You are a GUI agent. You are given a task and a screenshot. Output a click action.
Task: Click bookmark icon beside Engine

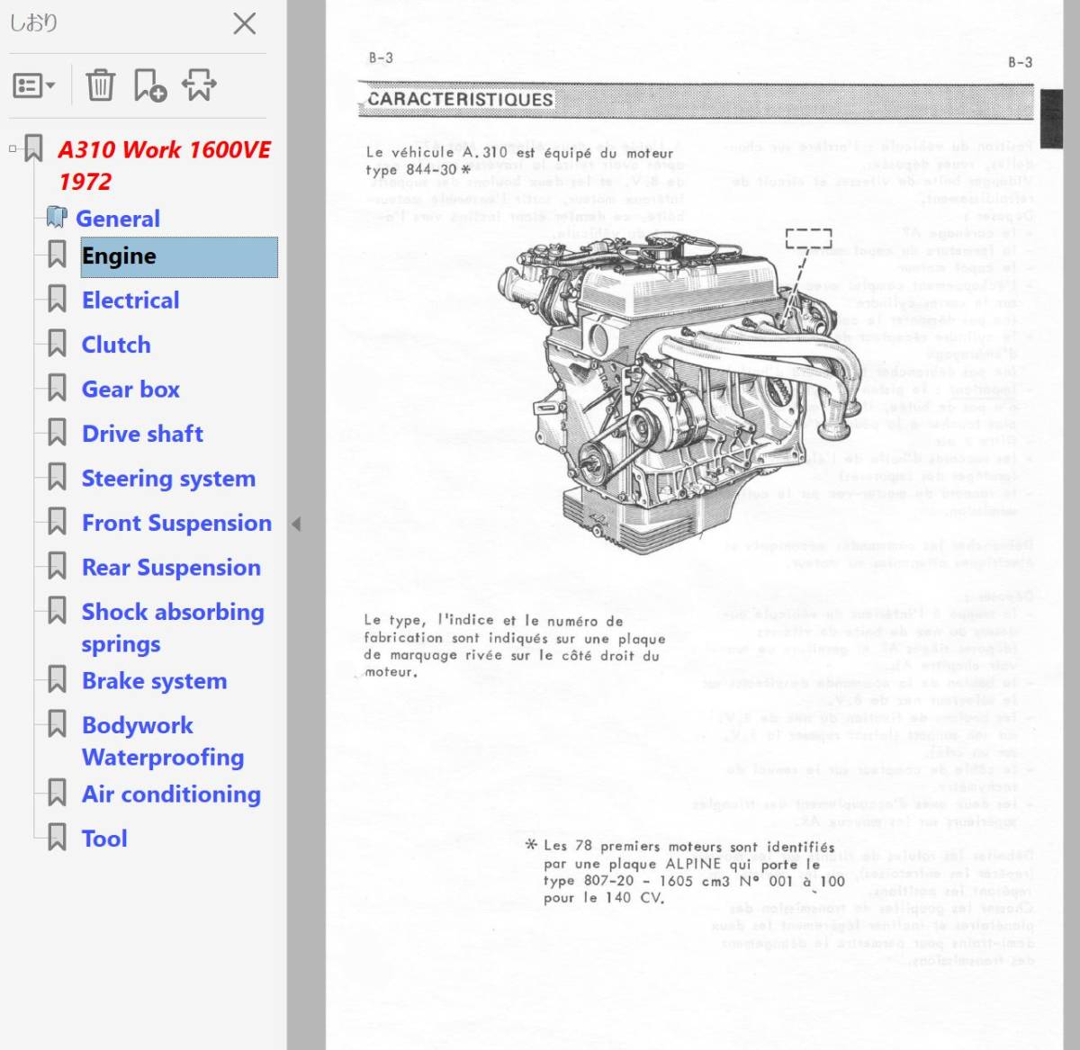pos(57,256)
